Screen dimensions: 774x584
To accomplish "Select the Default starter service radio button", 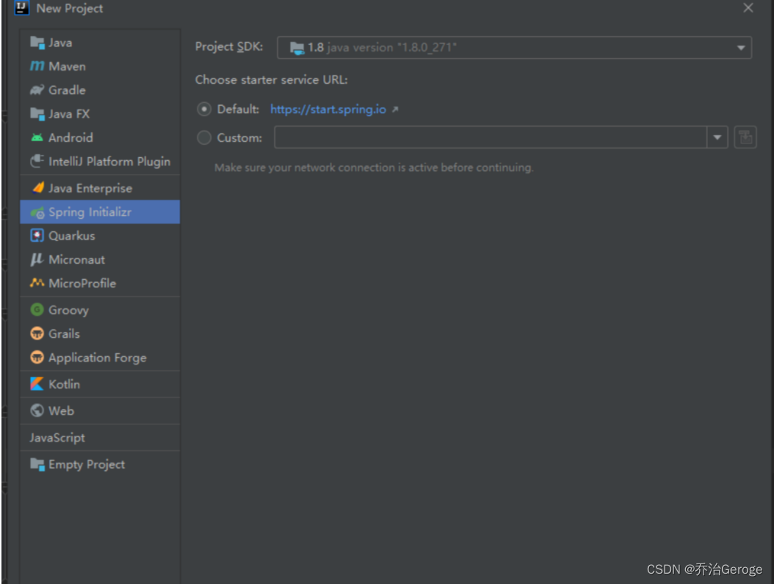I will (204, 109).
